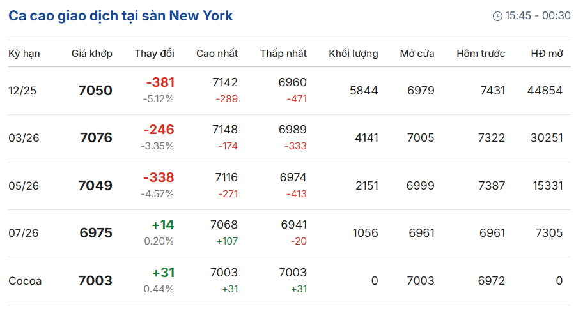Select the 12/25 contract row
This screenshot has height=309, width=583.
pos(290,91)
